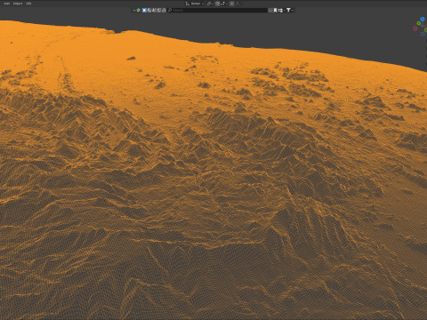Open the Object menu in viewport header
427x320 pixels.
[x=18, y=4]
